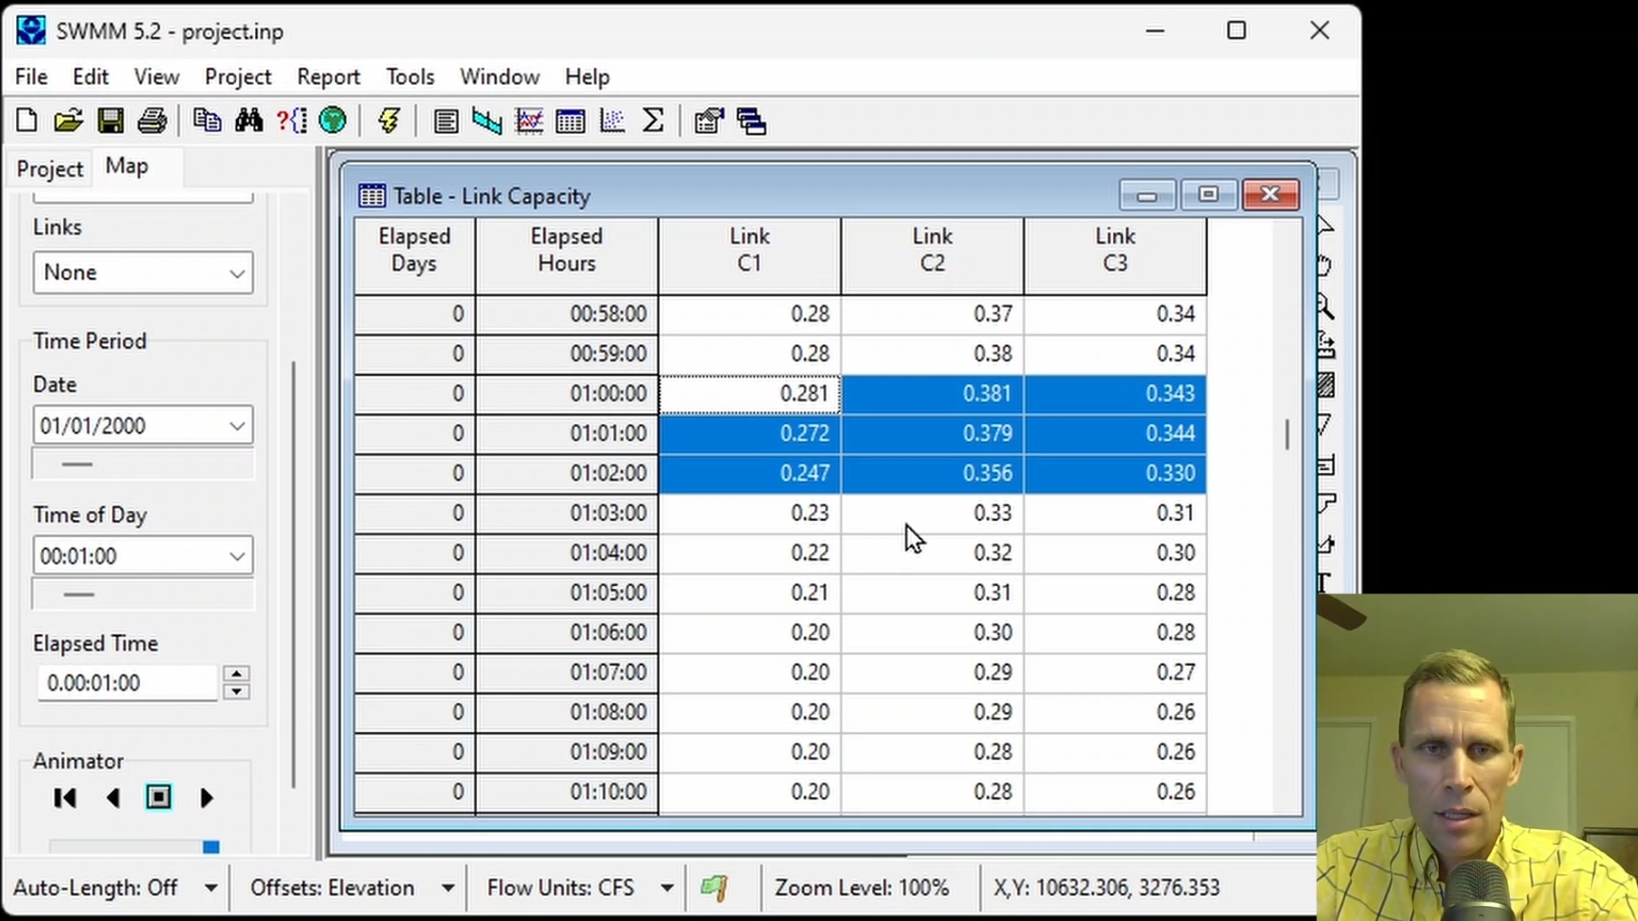
Task: Open the Scatter Plot icon
Action: pyautogui.click(x=612, y=120)
